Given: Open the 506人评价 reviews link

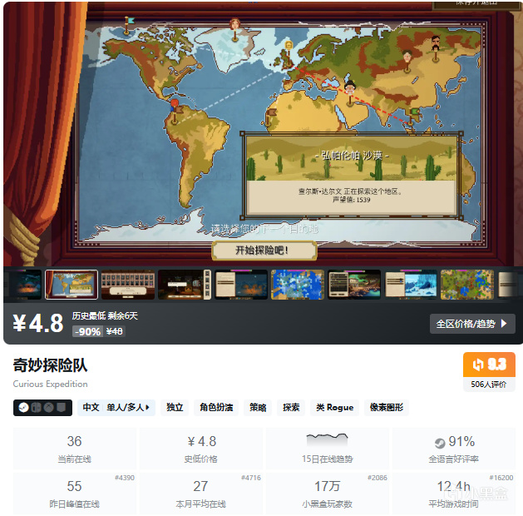Looking at the screenshot, I should [x=489, y=385].
